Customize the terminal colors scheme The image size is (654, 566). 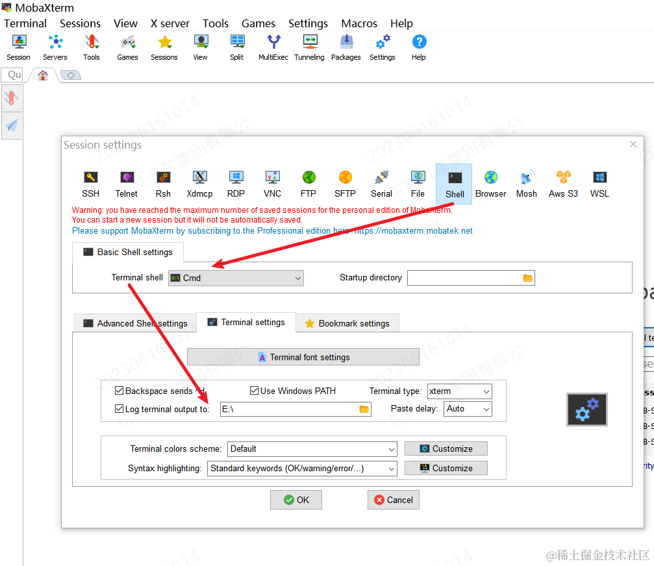coord(446,449)
